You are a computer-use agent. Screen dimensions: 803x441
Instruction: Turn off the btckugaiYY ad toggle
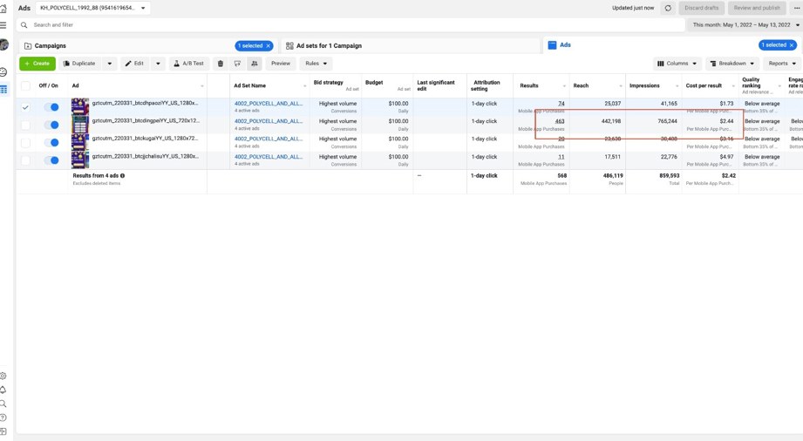51,142
